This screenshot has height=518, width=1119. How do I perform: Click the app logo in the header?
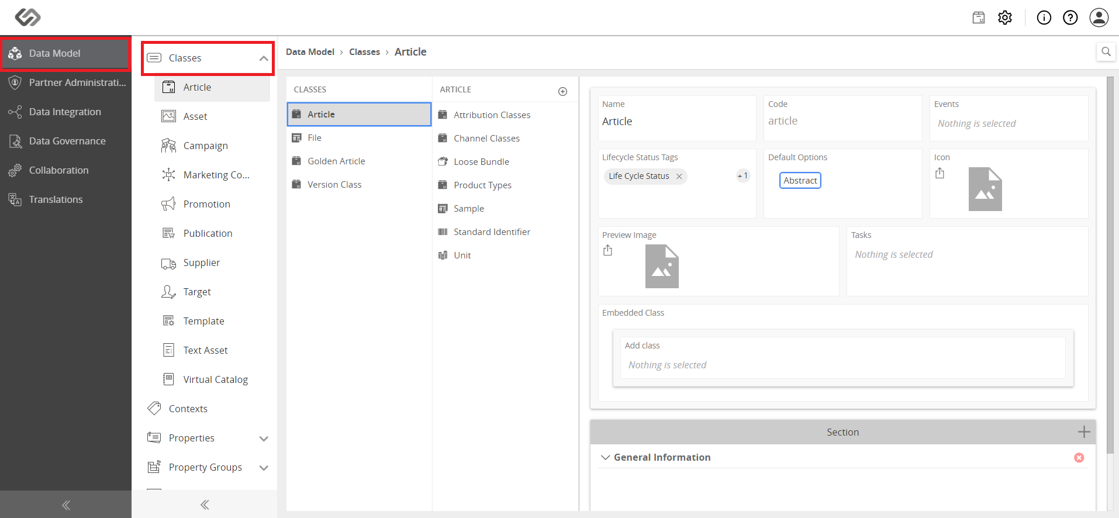point(27,18)
